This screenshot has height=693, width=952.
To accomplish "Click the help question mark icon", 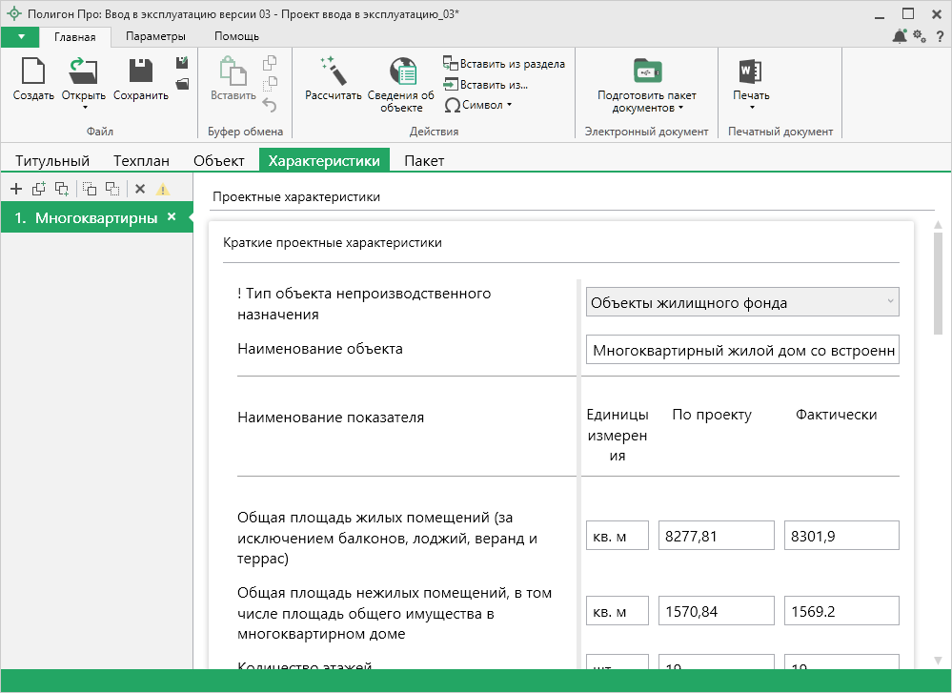I will [940, 36].
